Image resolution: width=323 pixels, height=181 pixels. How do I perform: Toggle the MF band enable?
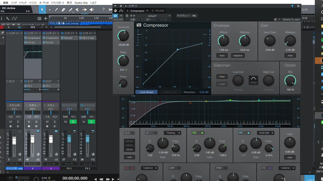[202, 133]
